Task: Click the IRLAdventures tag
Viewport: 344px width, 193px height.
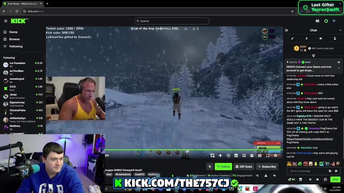Action: pyautogui.click(x=123, y=175)
